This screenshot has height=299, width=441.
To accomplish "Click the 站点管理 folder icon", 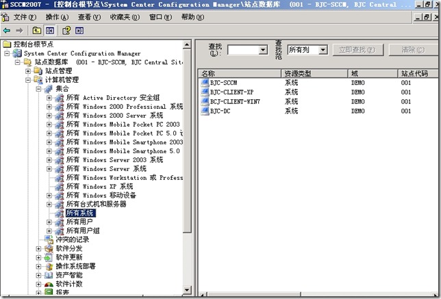I will coord(38,70).
